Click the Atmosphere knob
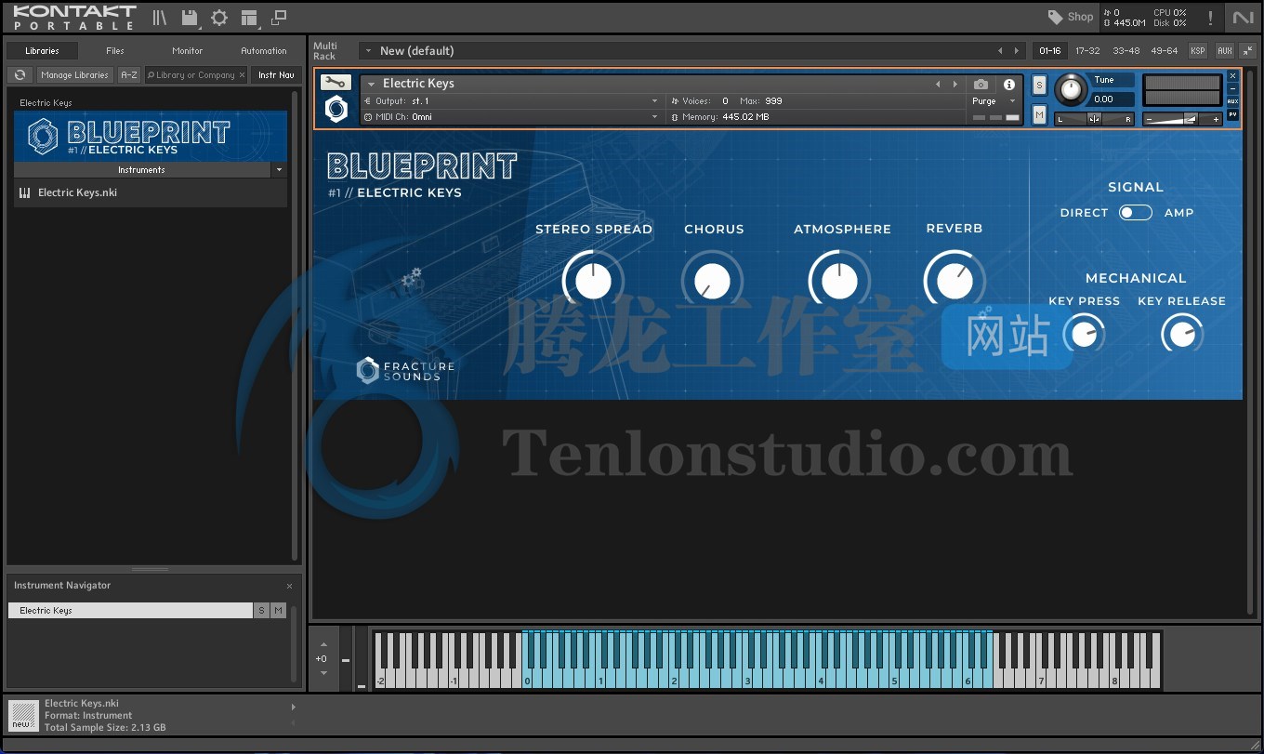 click(840, 281)
